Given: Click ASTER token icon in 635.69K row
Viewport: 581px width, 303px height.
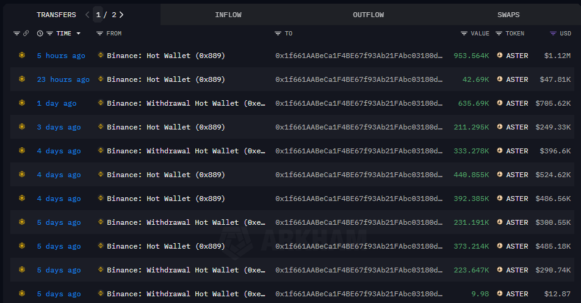Looking at the screenshot, I should [x=499, y=103].
